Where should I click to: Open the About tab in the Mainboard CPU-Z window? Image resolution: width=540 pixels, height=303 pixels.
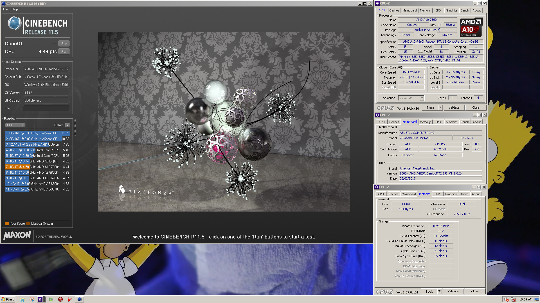(476, 122)
